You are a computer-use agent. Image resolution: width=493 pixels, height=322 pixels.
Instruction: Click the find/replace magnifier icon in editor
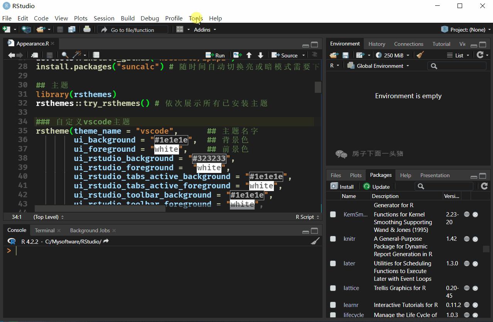[65, 55]
